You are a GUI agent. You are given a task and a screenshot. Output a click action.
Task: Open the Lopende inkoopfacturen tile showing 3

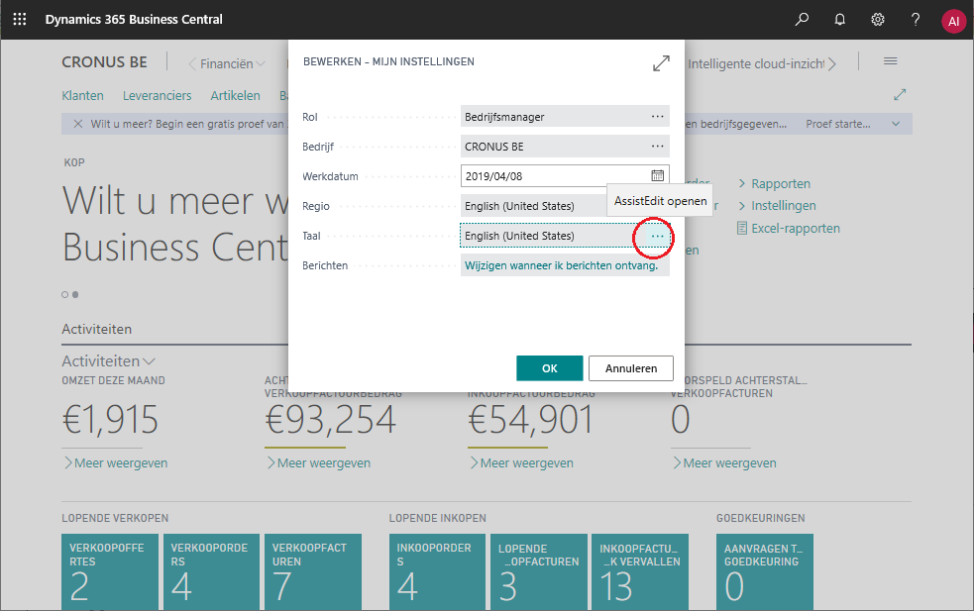pos(539,571)
